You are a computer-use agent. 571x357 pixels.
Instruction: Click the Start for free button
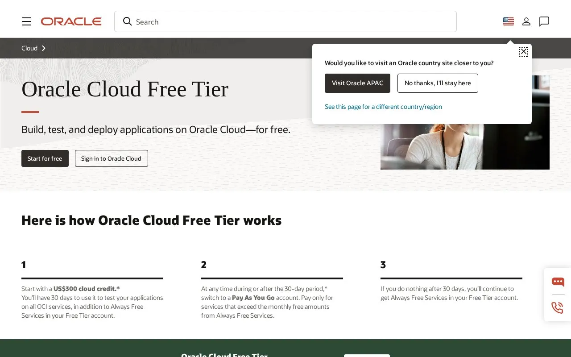pos(45,158)
